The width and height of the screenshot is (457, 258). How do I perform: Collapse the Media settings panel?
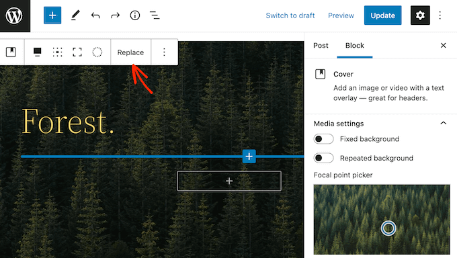[x=444, y=124]
